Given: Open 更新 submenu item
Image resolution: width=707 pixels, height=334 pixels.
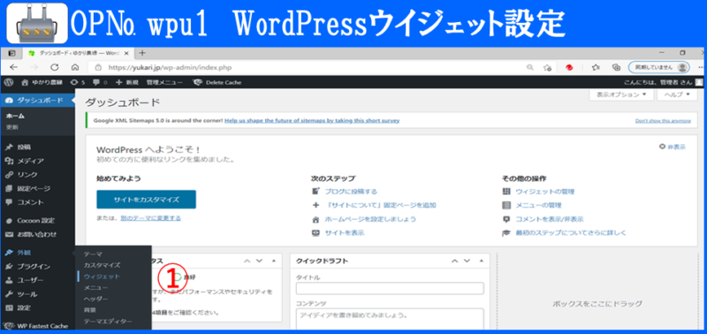Looking at the screenshot, I should [12, 127].
